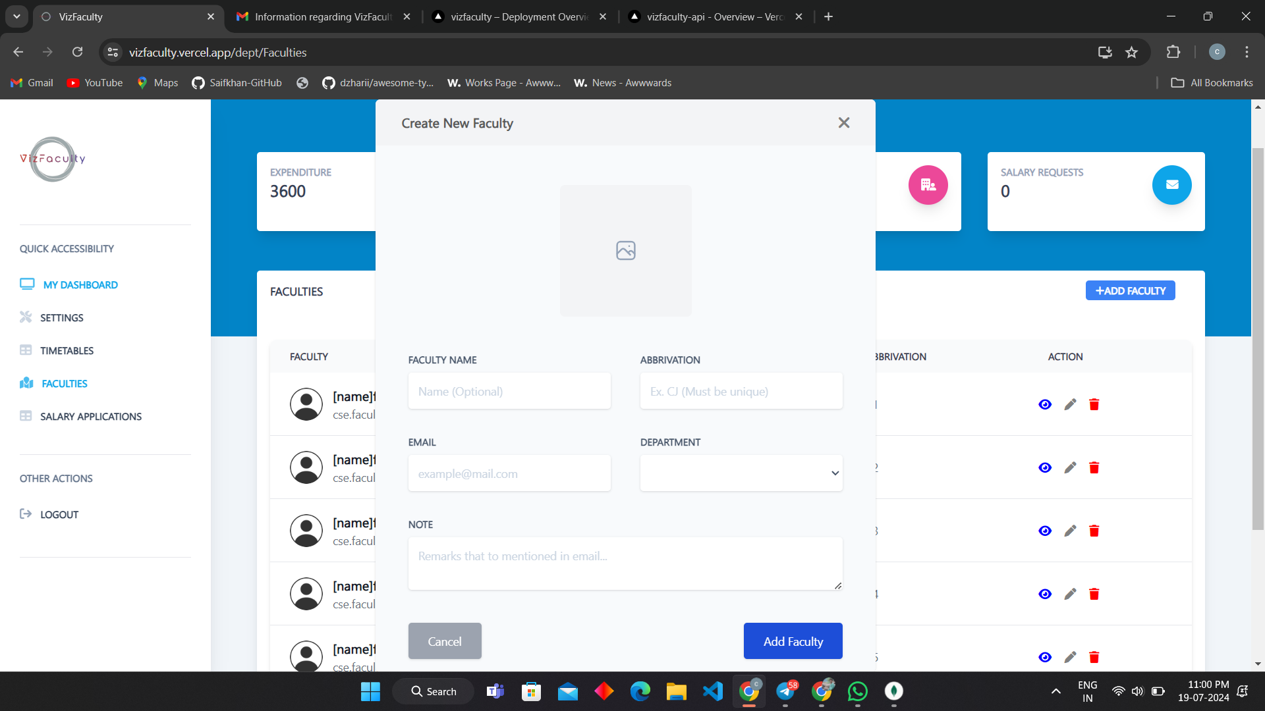
Task: Click pencil edit icon in first faculty row
Action: tap(1070, 404)
